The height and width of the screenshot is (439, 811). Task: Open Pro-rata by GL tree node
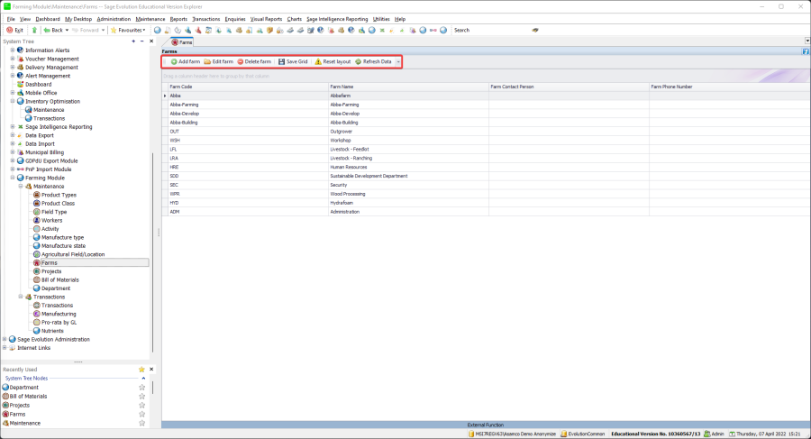[x=61, y=322]
